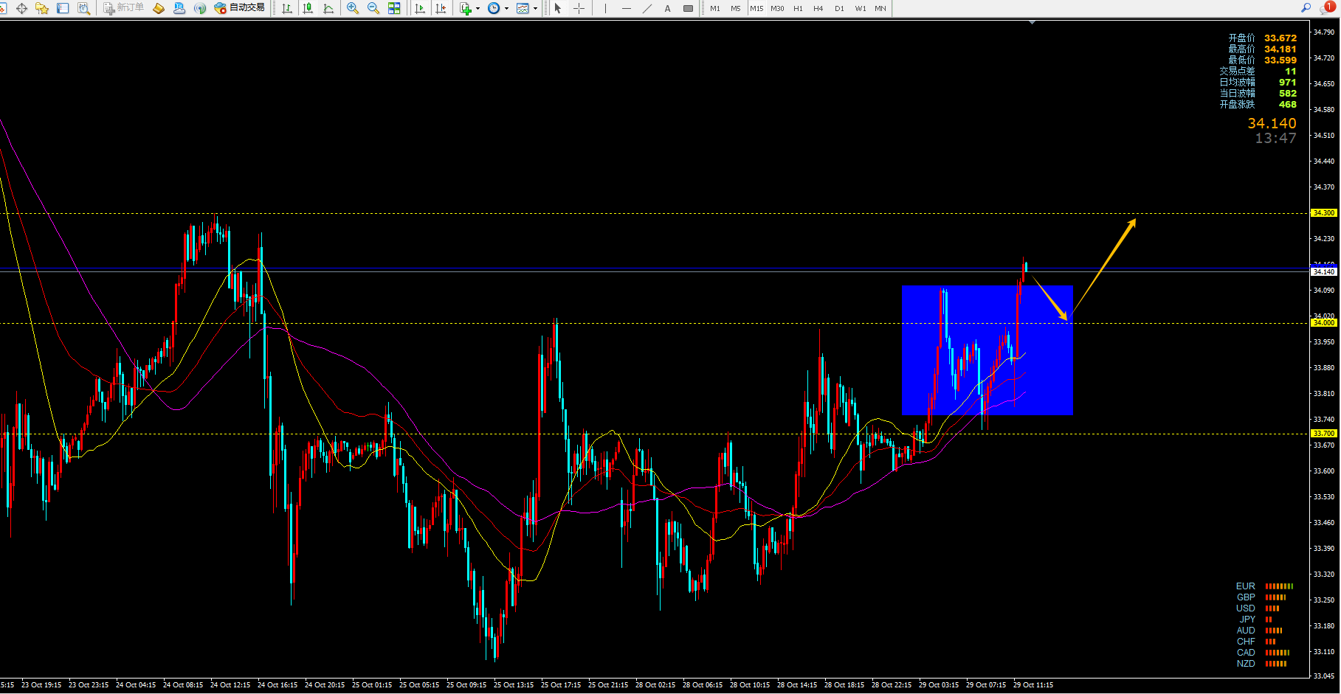Click the periodicity clock icon

494,8
